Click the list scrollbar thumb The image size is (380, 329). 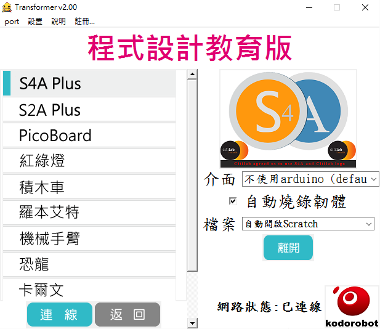192,176
